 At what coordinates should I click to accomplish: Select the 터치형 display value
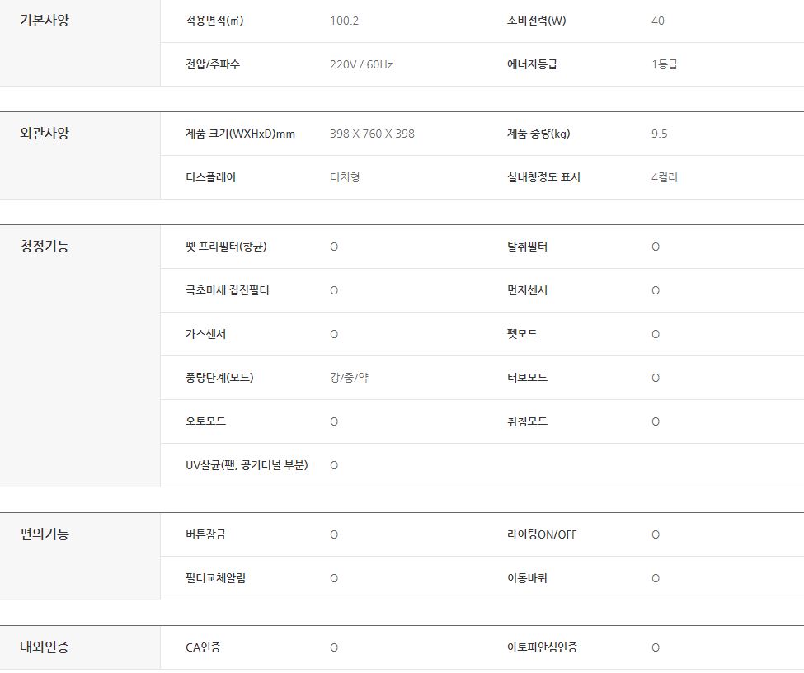(x=345, y=177)
